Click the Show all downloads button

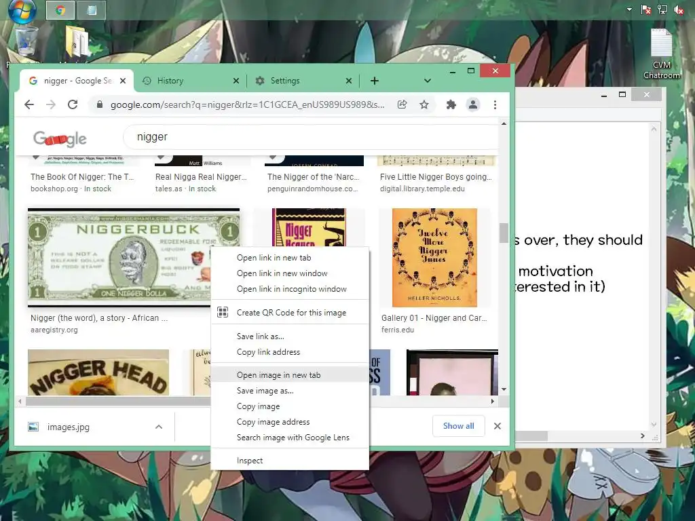(458, 426)
